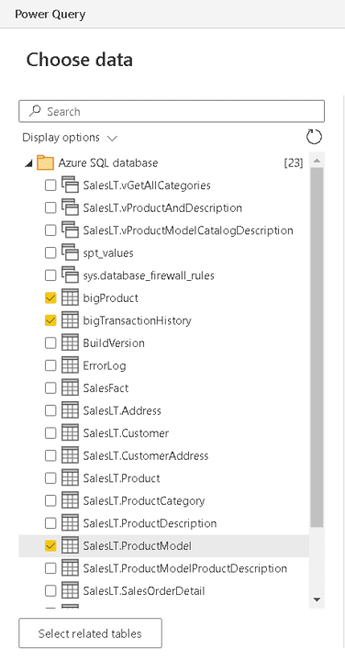Click the table icon for SalesLT.Customer
The width and height of the screenshot is (345, 661).
coord(70,433)
